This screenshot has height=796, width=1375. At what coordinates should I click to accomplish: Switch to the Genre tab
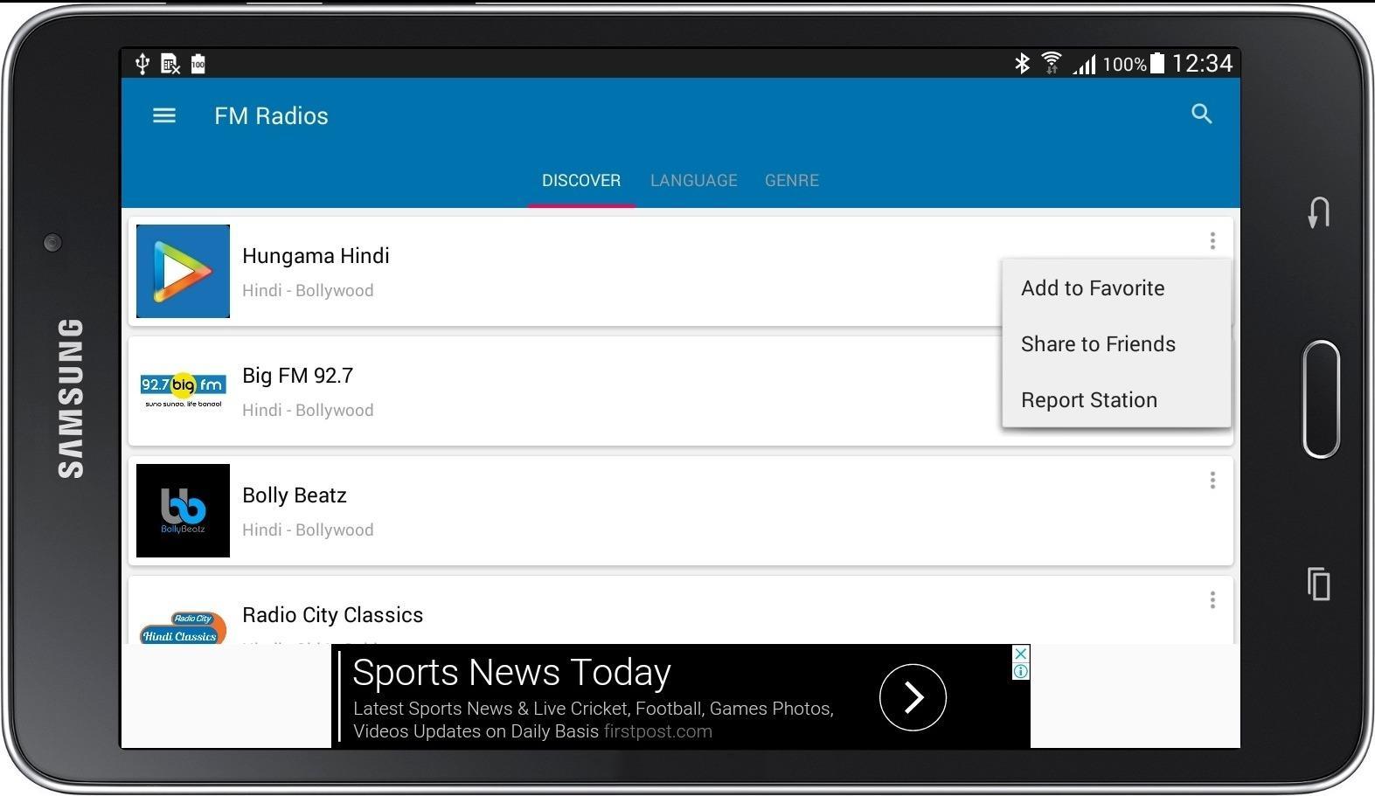[792, 180]
